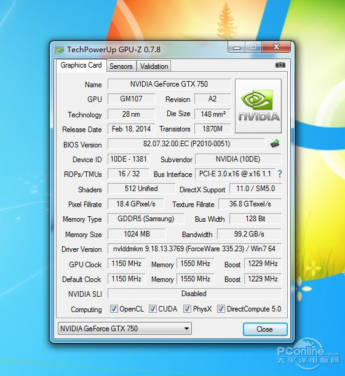Switch to the Sensors tab

coord(121,66)
